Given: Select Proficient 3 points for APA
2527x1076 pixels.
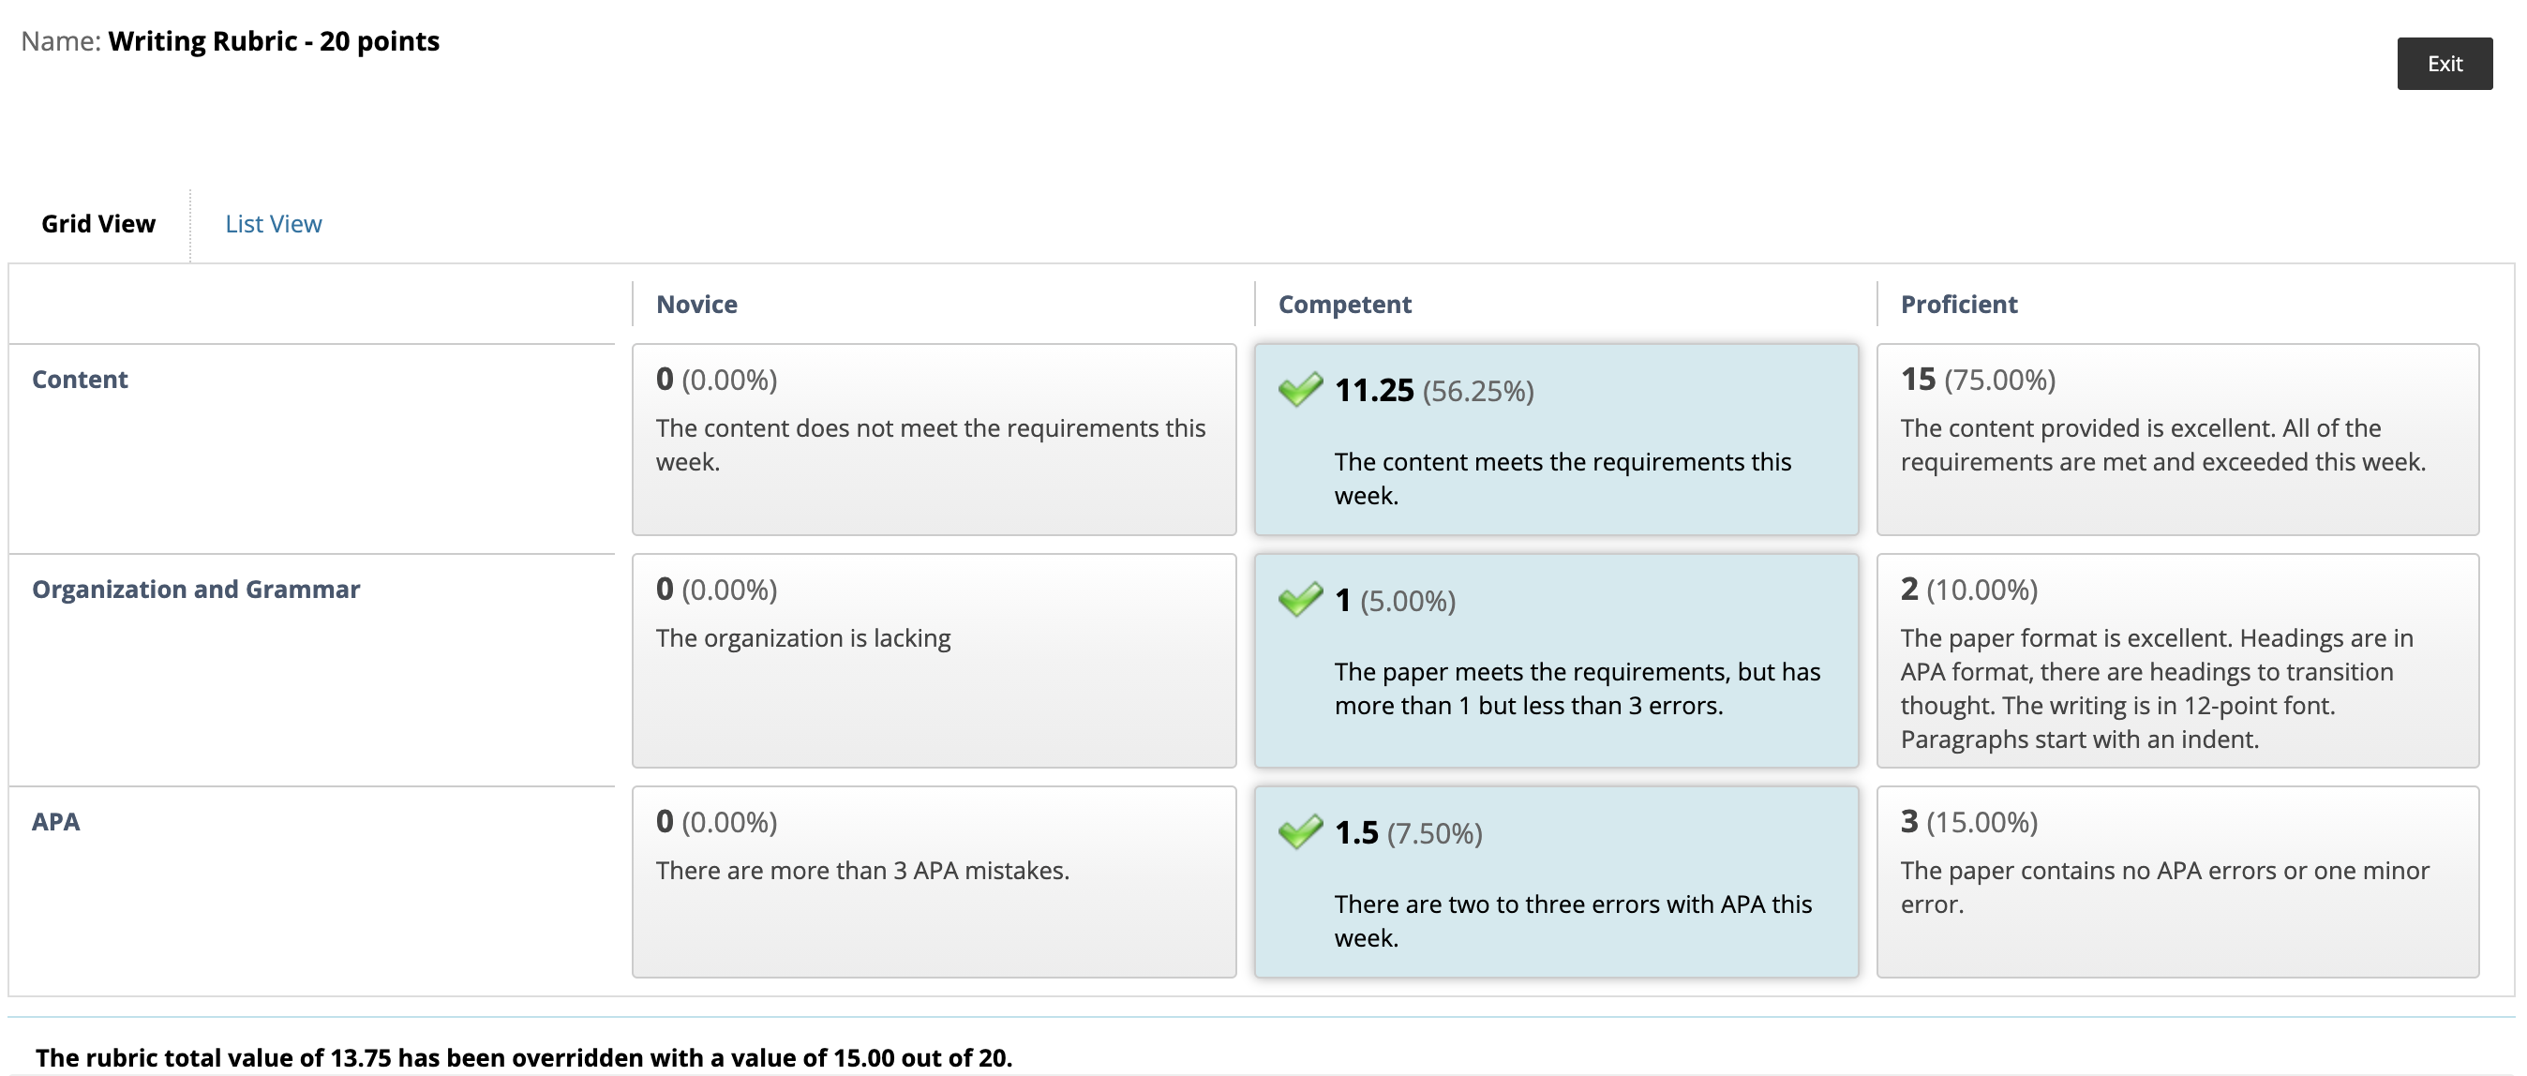Looking at the screenshot, I should point(2176,882).
